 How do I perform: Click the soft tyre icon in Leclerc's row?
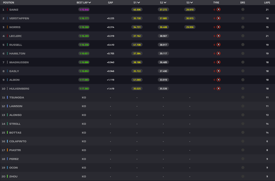tap(218, 36)
